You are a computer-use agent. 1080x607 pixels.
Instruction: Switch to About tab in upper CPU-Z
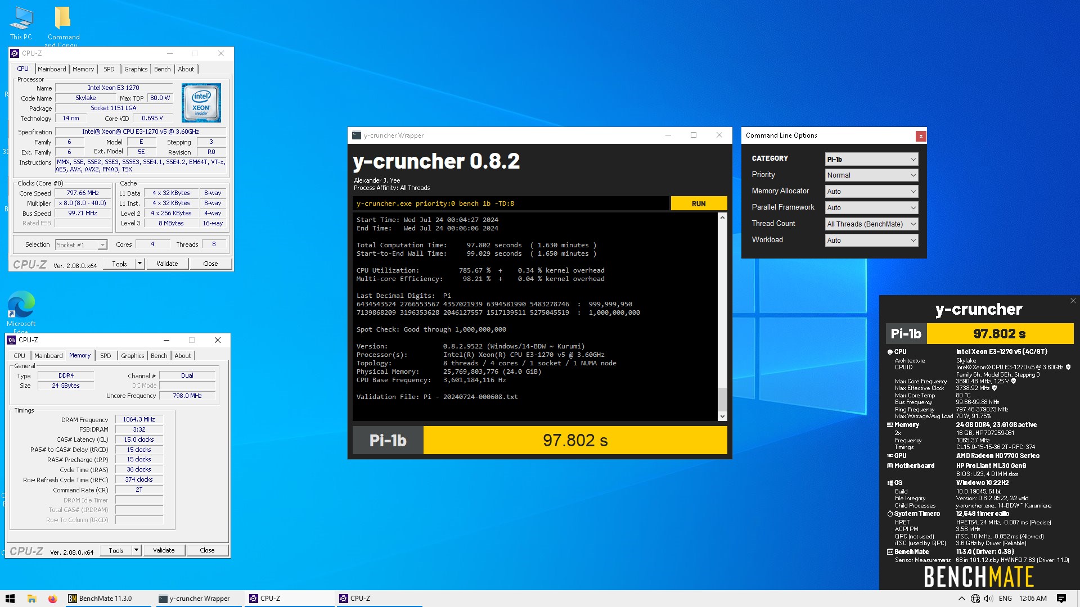point(186,69)
